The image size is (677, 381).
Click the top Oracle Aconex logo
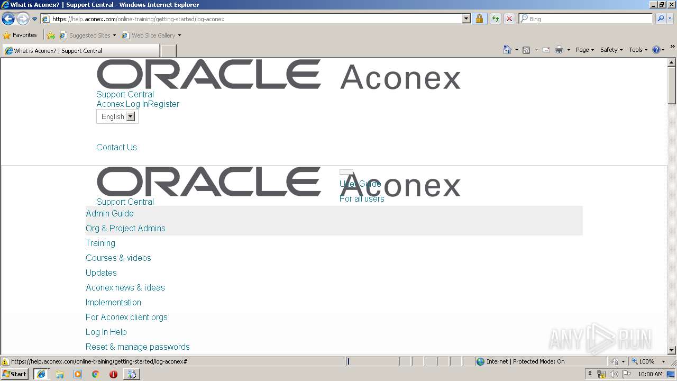click(x=279, y=75)
